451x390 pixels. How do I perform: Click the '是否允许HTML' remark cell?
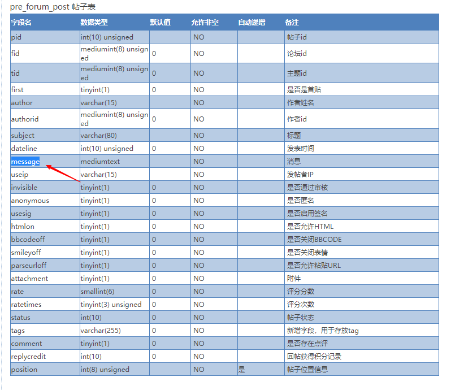point(362,226)
